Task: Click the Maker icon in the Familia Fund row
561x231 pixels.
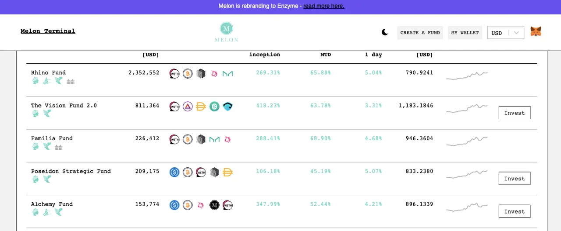Action: click(214, 139)
